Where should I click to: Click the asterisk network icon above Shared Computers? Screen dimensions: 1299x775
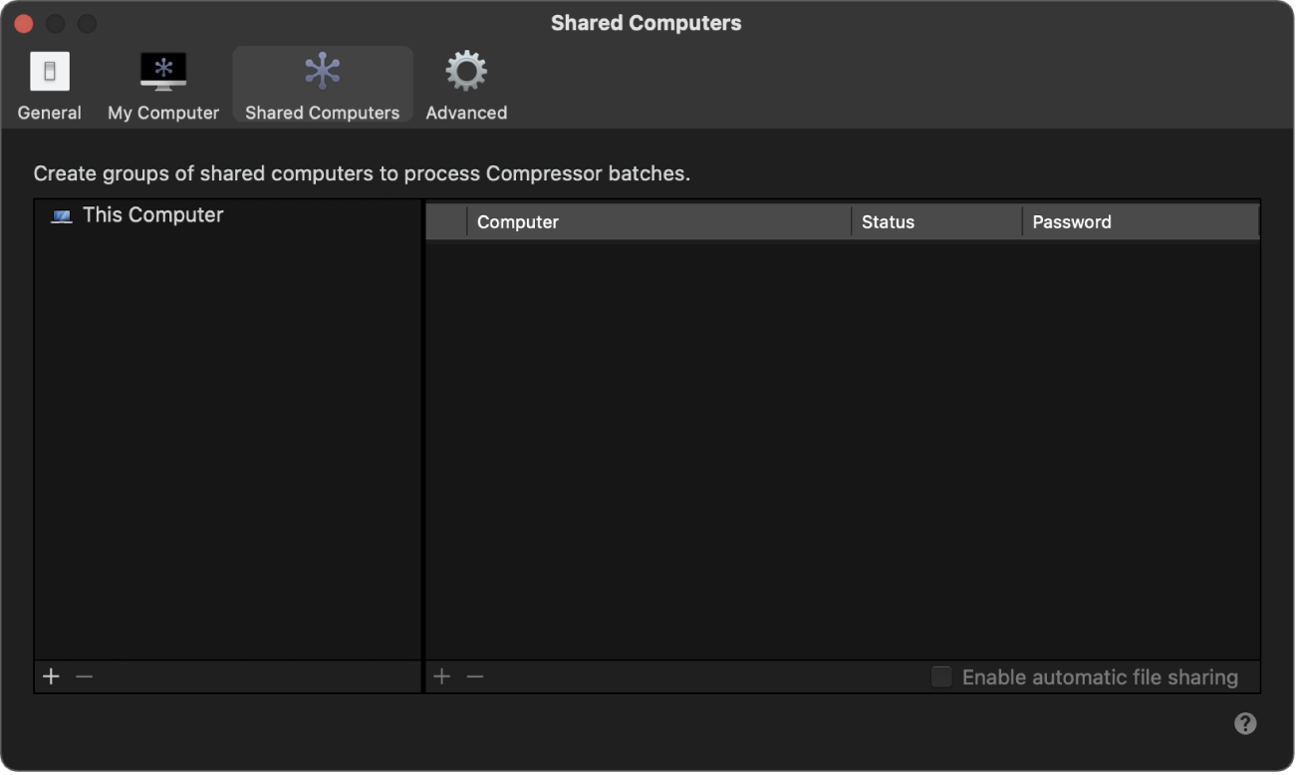coord(322,70)
